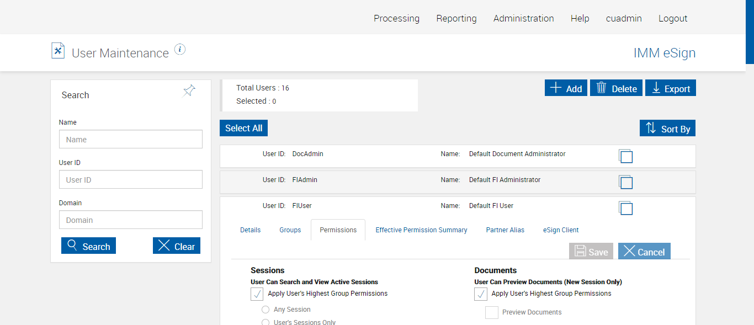Toggle Documents Apply User's Highest Group Permissions
This screenshot has height=325, width=754.
[x=481, y=294]
